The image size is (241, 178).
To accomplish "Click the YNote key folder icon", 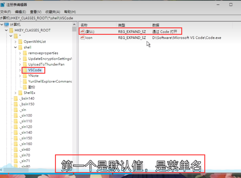I will [x=25, y=76].
